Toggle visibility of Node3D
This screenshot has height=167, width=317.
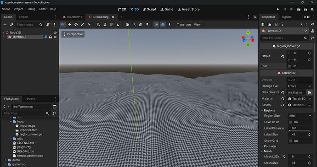coord(55,32)
